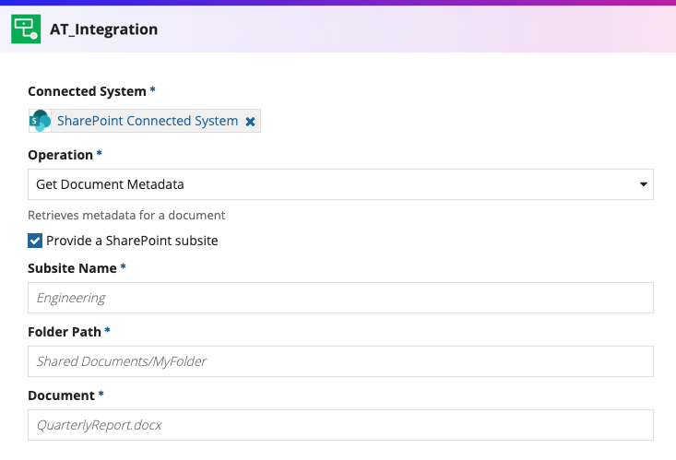Click the 'Provide a SharePoint subsite' label
This screenshot has height=460, width=676.
click(132, 241)
